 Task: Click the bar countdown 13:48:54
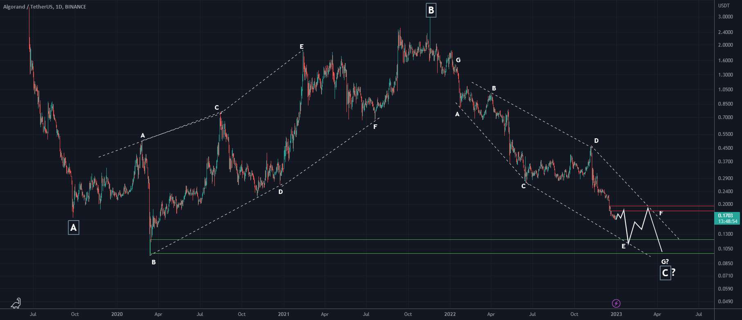(728, 221)
